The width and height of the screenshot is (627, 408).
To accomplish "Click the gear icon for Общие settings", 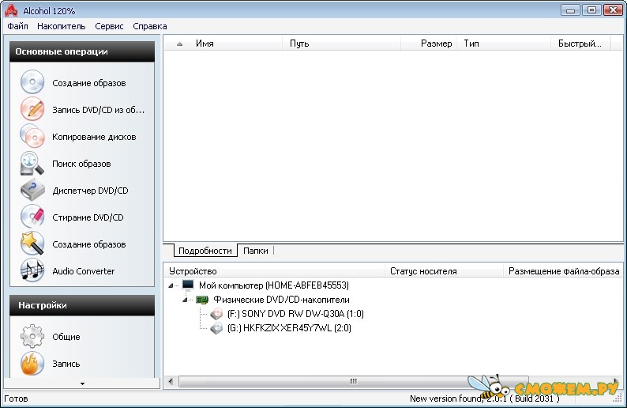I will click(x=32, y=336).
